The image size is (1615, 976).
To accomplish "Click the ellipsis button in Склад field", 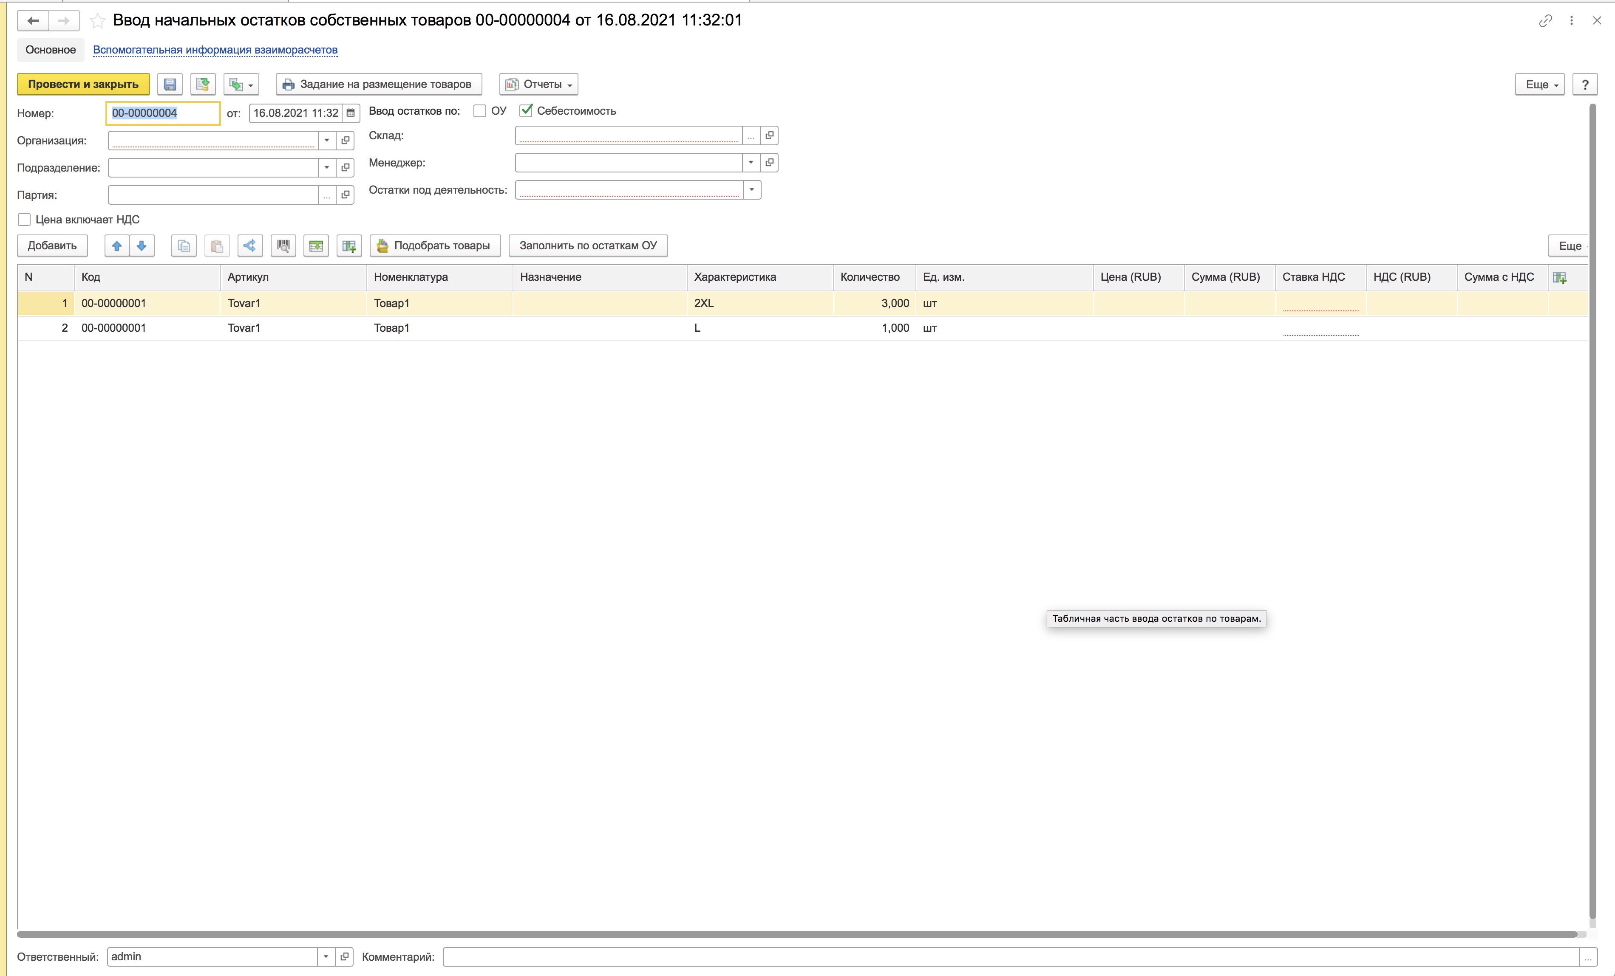I will coord(751,135).
